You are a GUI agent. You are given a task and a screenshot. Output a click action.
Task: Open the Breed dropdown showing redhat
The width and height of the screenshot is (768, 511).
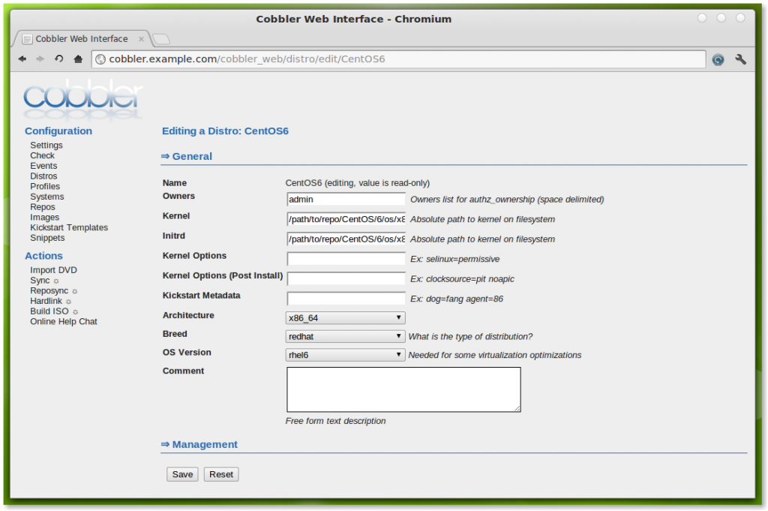tap(346, 337)
